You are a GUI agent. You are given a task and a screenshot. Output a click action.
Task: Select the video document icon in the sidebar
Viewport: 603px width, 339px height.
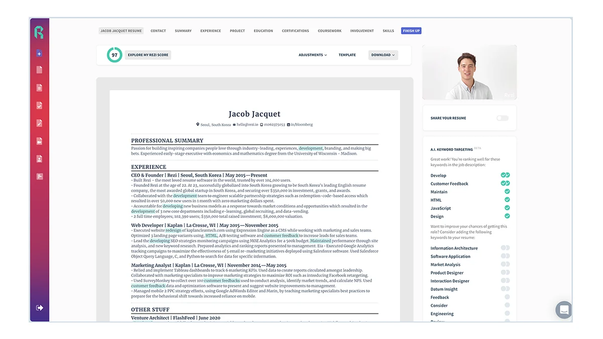[x=39, y=141]
